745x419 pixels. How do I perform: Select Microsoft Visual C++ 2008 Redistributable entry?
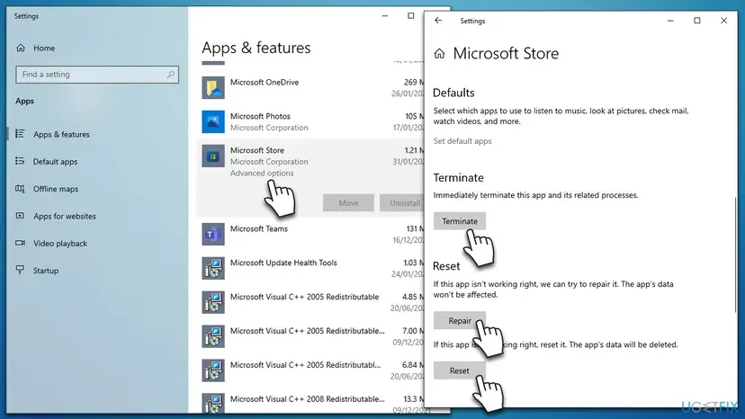pyautogui.click(x=310, y=403)
